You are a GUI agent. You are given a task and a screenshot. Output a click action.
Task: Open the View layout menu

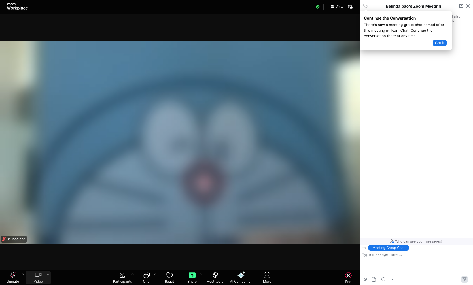(337, 7)
